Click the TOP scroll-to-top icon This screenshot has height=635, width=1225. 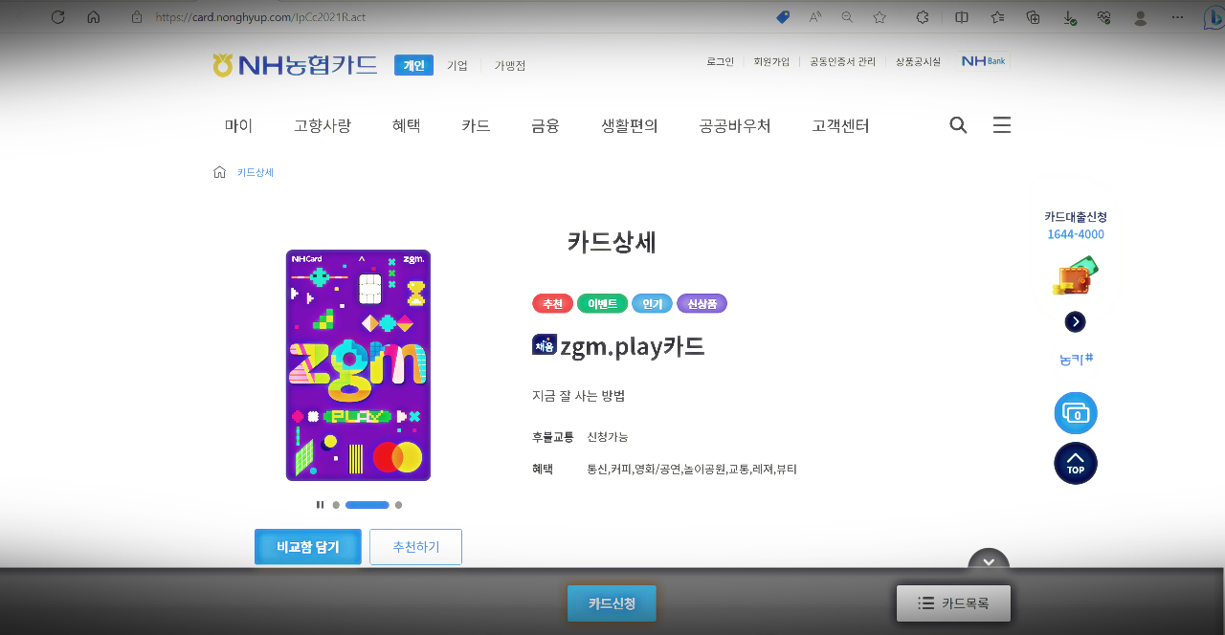click(x=1075, y=463)
